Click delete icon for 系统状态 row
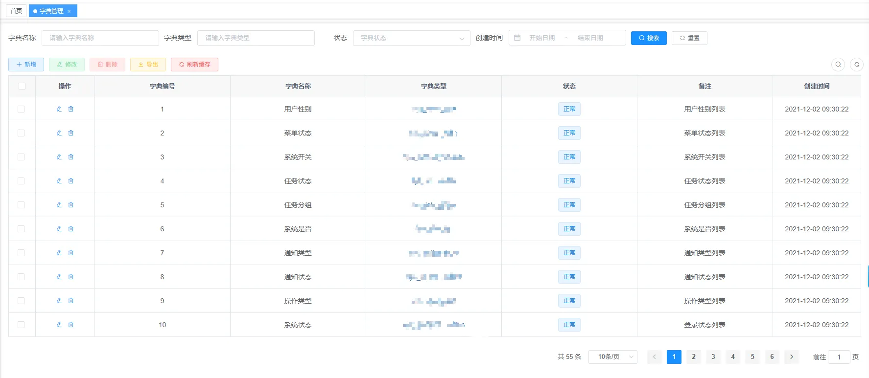Image resolution: width=869 pixels, height=378 pixels. [71, 325]
